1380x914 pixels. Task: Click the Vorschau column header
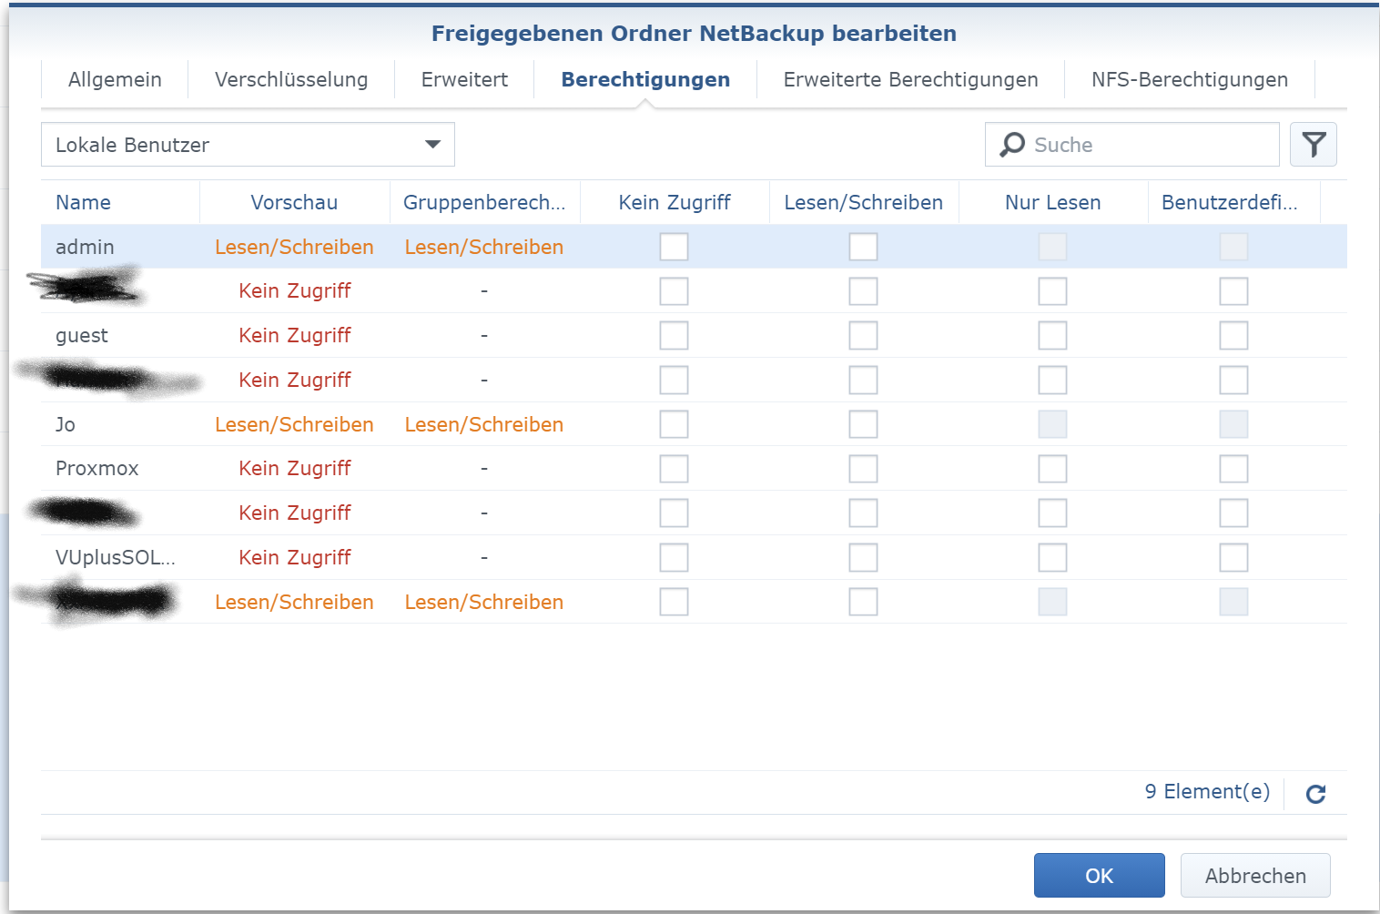[x=294, y=202]
